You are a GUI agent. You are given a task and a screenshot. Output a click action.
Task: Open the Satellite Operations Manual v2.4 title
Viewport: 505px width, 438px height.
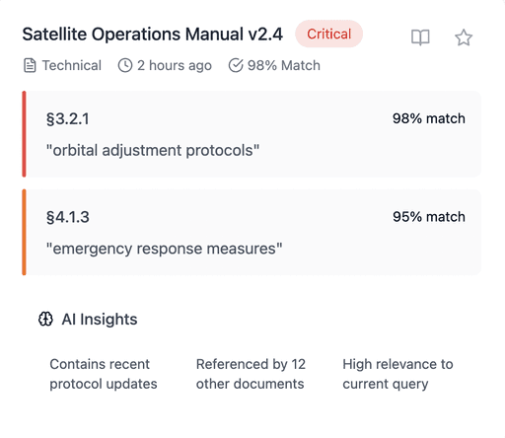pos(153,35)
